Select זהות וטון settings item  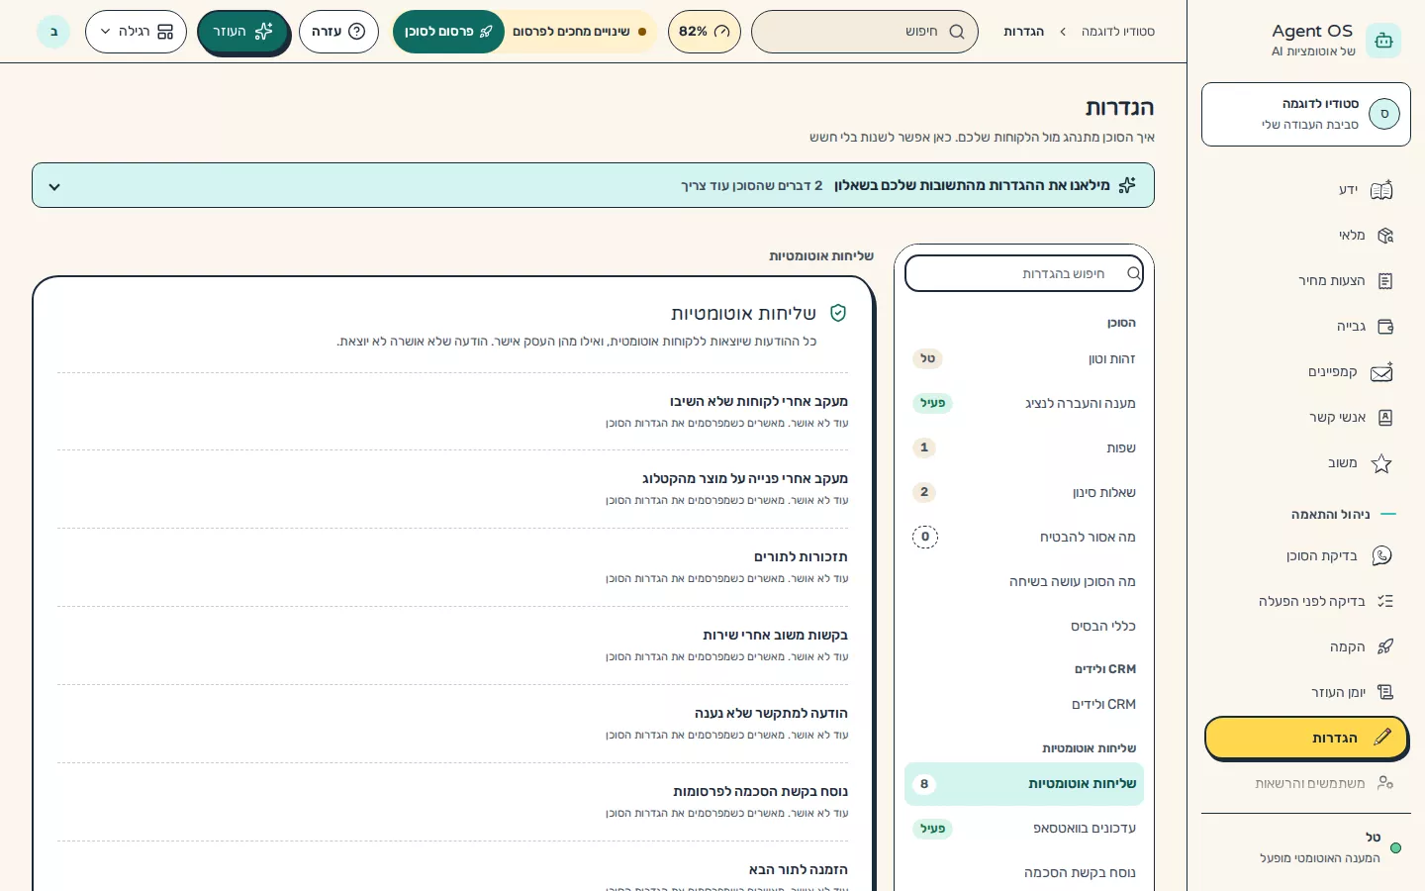(x=1024, y=359)
